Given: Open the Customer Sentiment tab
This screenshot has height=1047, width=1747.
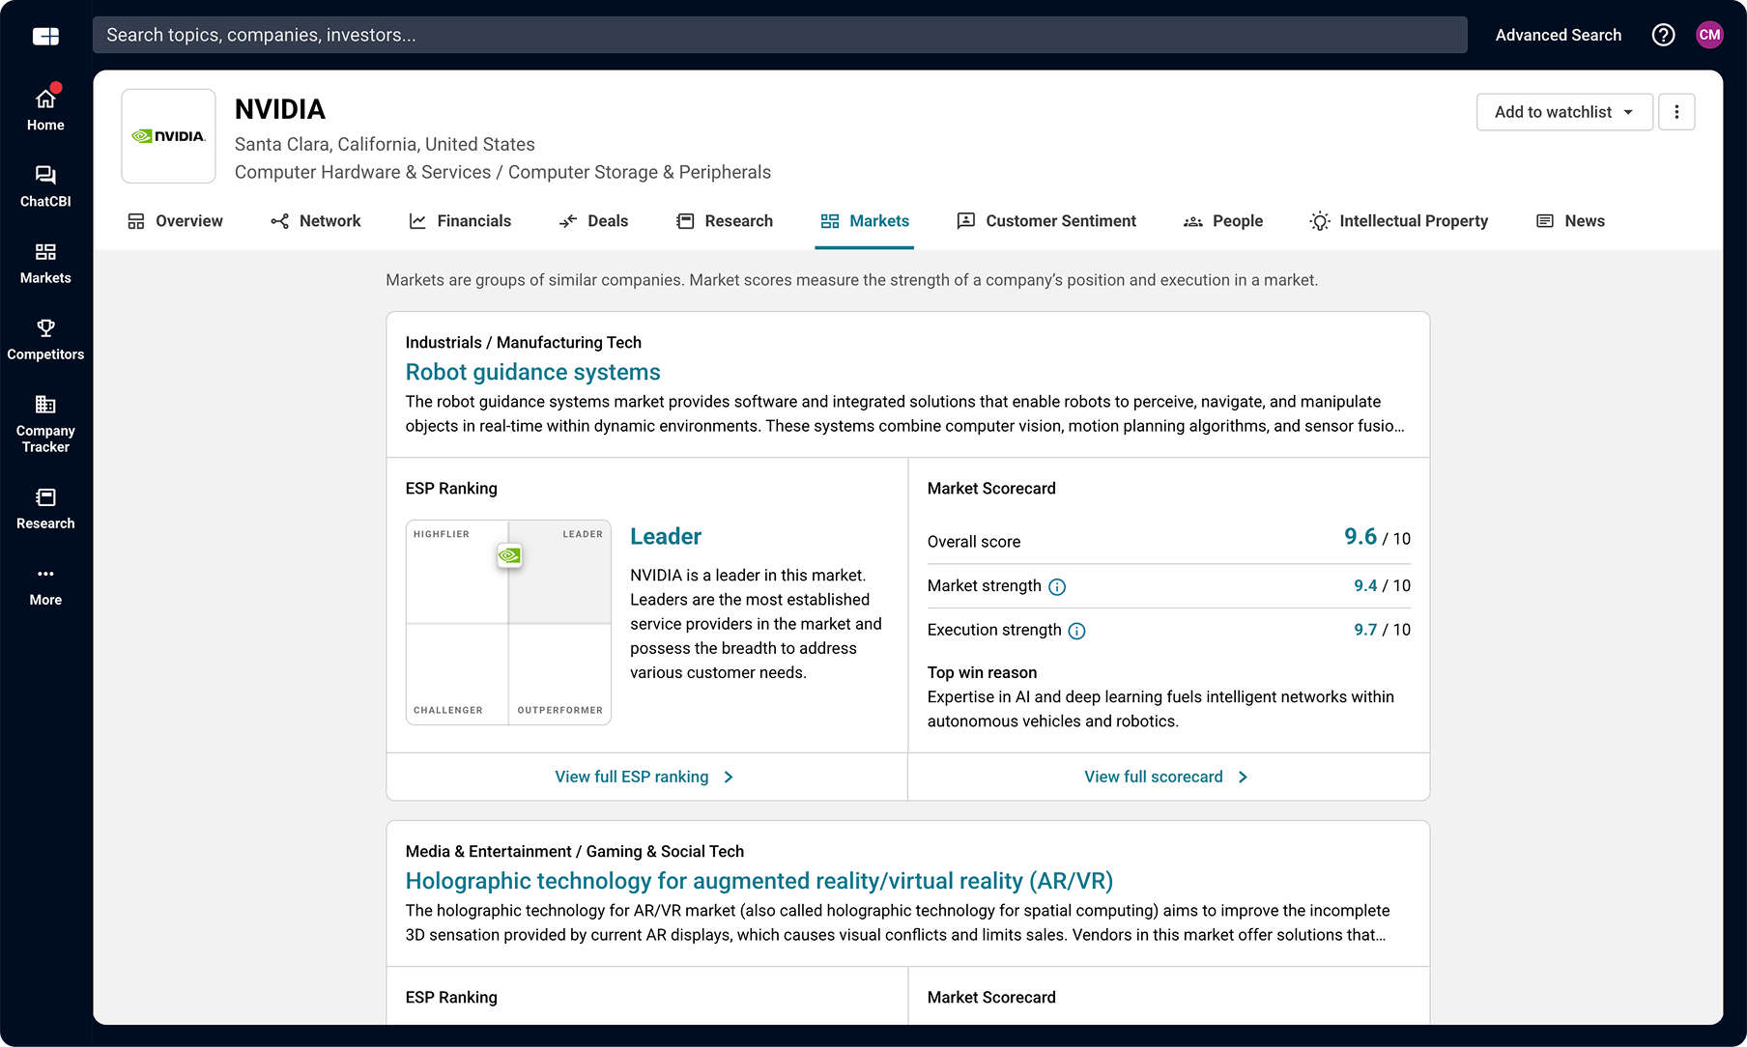Looking at the screenshot, I should click(1060, 220).
